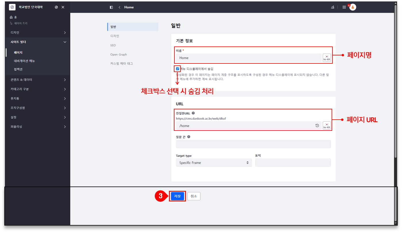This screenshot has width=402, height=233.
Task: Select the Open Graph tab
Action: 118,55
